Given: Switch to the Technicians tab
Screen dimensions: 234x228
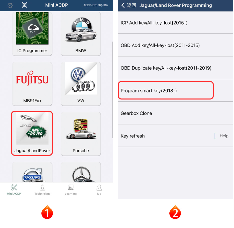Looking at the screenshot, I should pyautogui.click(x=42, y=190).
